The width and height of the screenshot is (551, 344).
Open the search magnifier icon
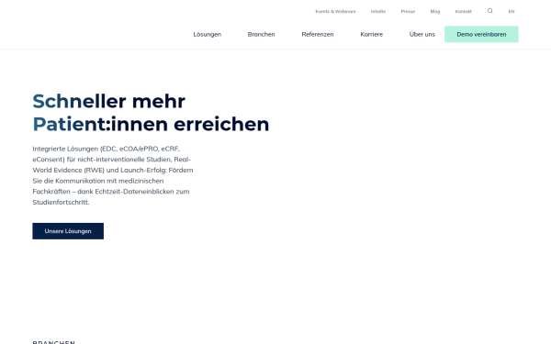(489, 11)
